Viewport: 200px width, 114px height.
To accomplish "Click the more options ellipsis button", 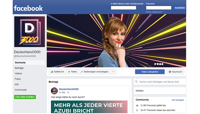I will [x=113, y=72].
